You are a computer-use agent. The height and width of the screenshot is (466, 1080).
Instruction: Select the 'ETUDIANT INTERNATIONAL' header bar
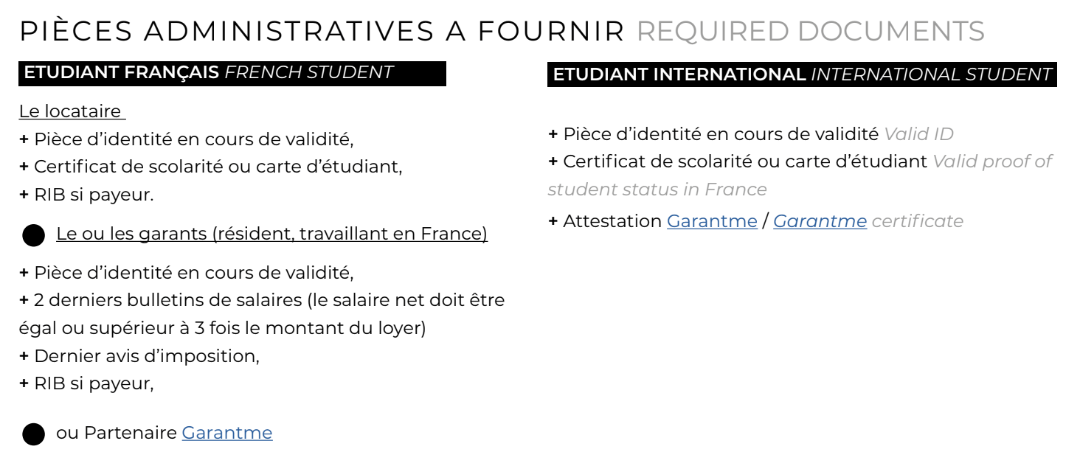click(802, 74)
